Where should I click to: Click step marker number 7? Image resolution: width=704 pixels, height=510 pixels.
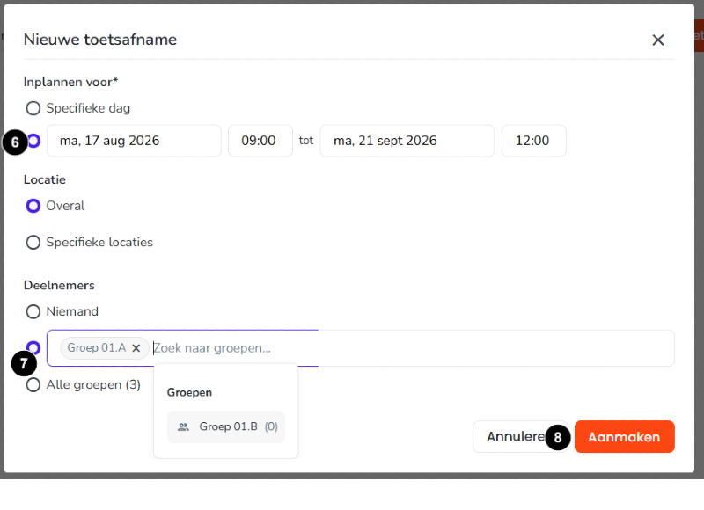pyautogui.click(x=24, y=363)
